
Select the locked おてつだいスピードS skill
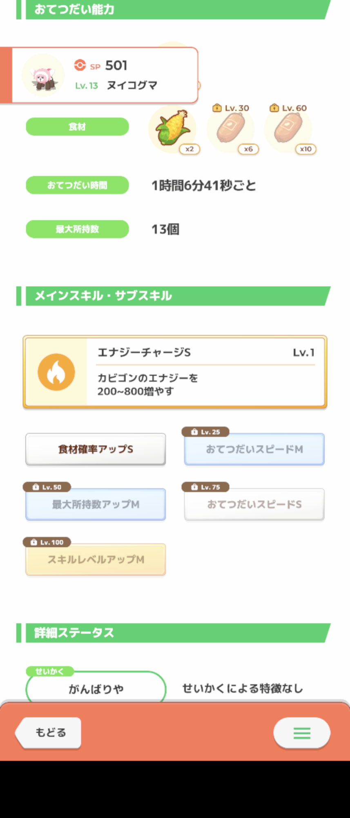254,504
